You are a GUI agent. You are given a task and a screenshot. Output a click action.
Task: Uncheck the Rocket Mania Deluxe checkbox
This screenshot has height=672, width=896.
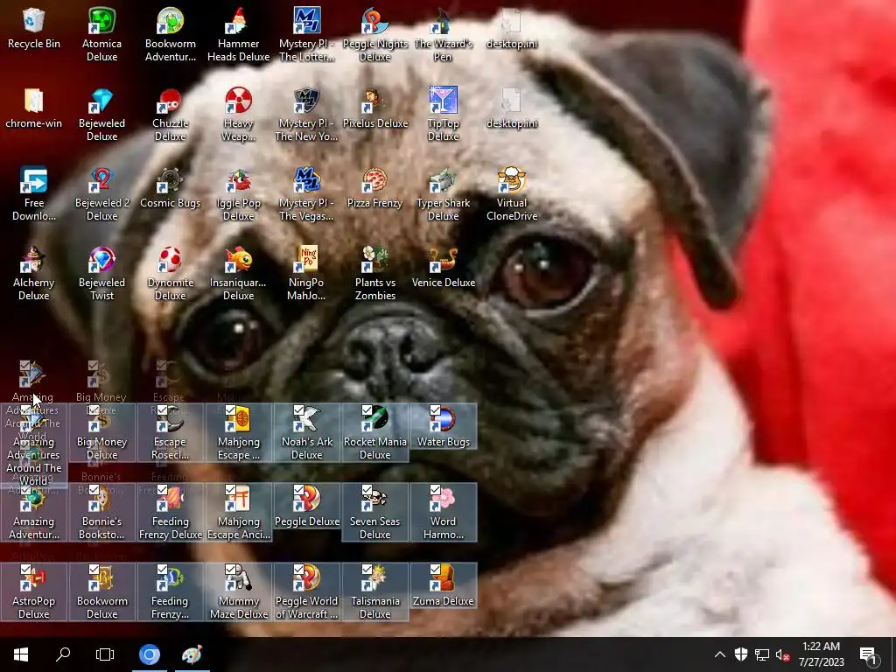pyautogui.click(x=367, y=410)
